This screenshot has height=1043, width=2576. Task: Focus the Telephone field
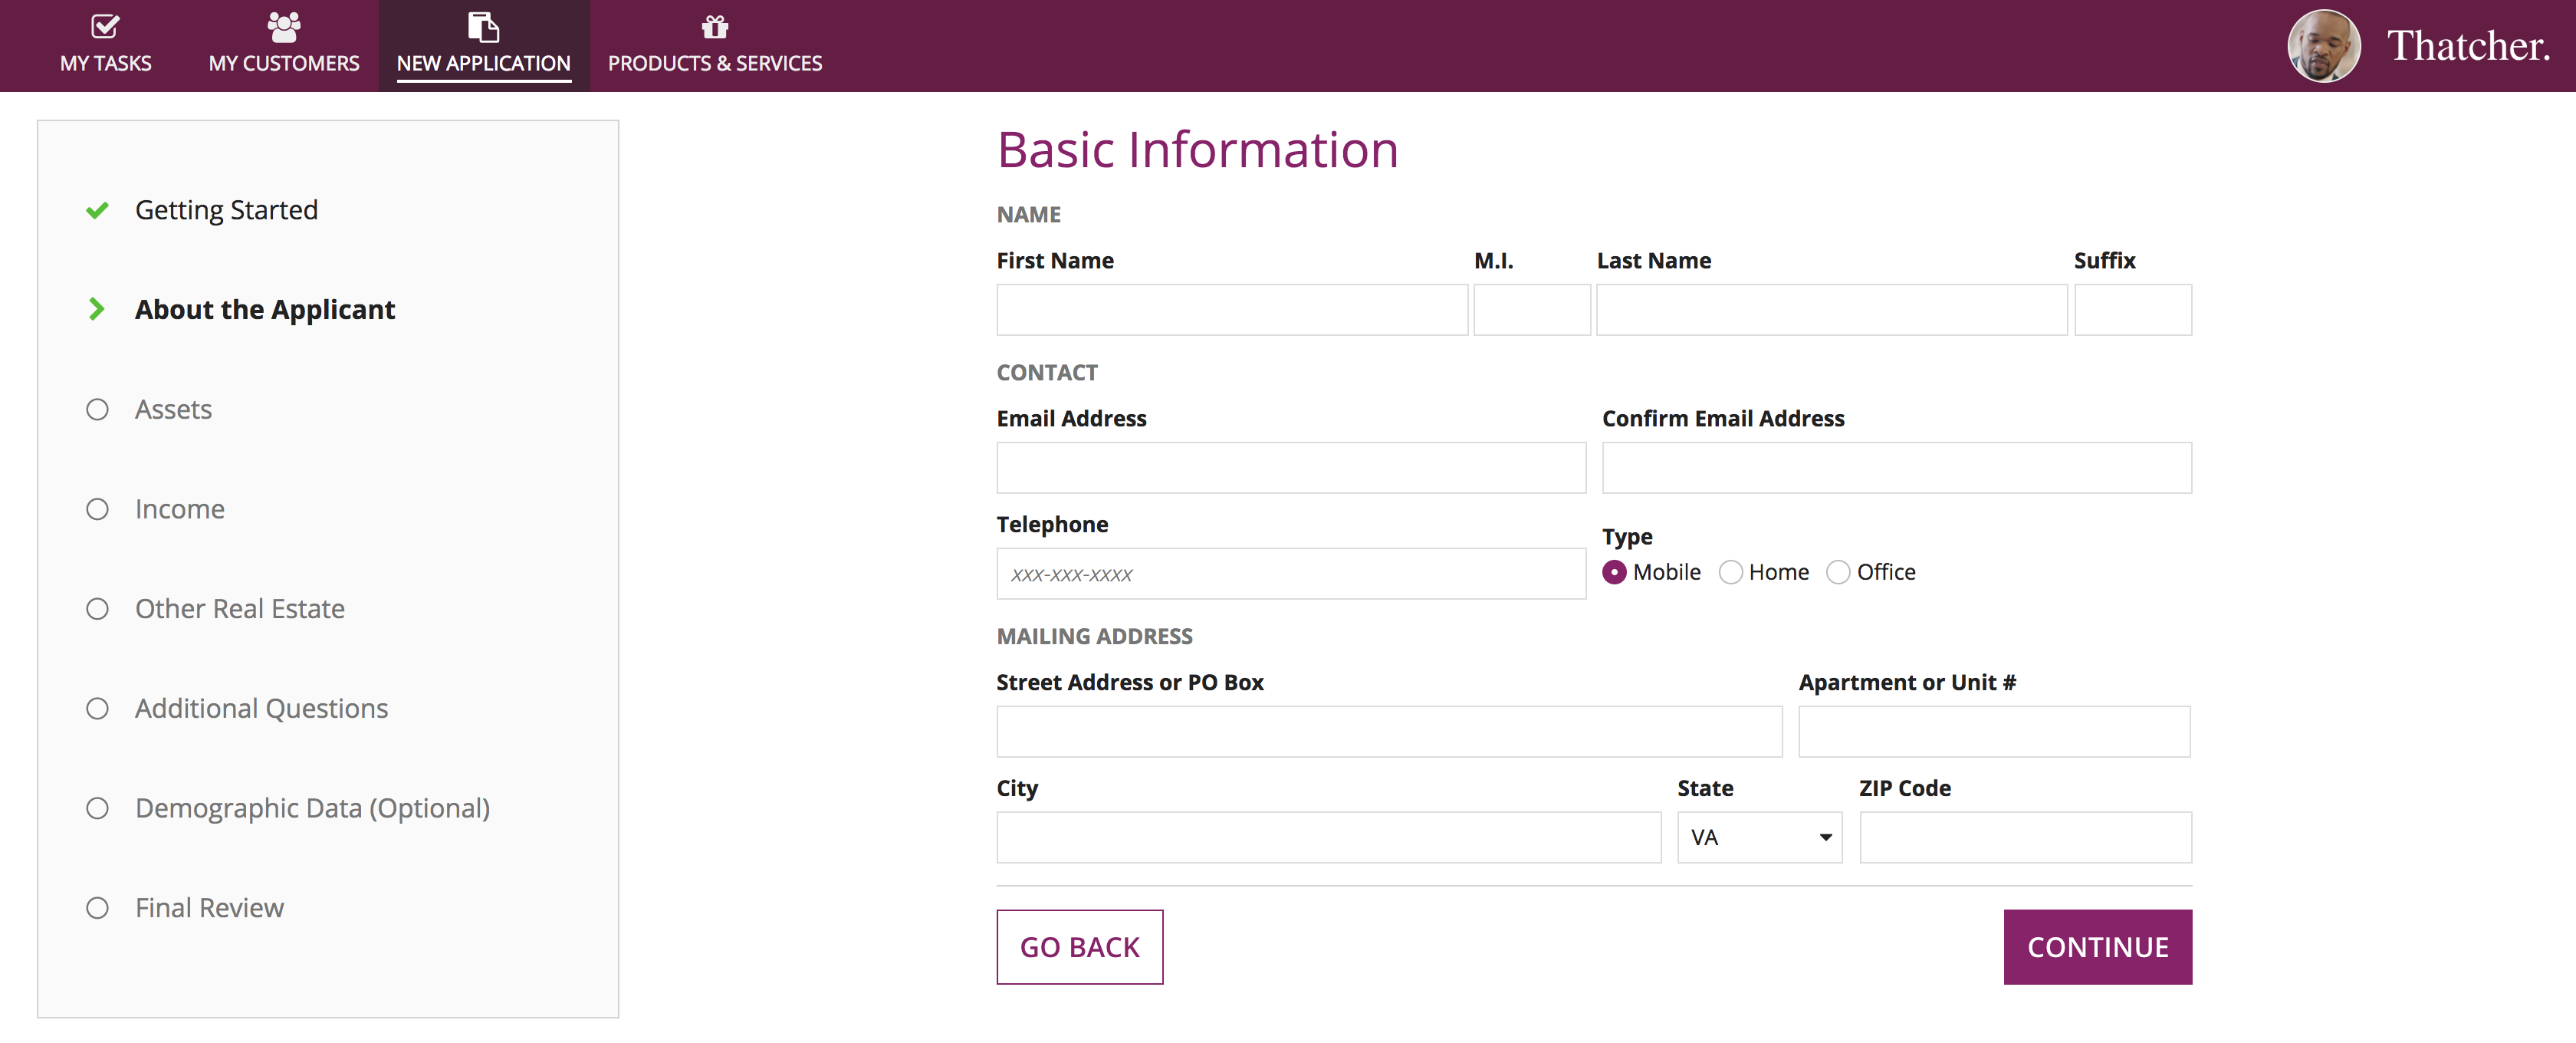(x=1291, y=573)
